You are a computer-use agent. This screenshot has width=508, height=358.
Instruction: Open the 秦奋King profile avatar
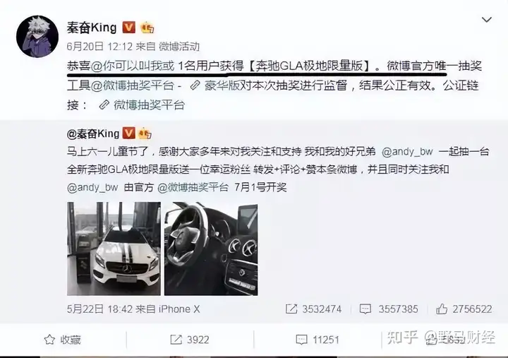(x=37, y=36)
